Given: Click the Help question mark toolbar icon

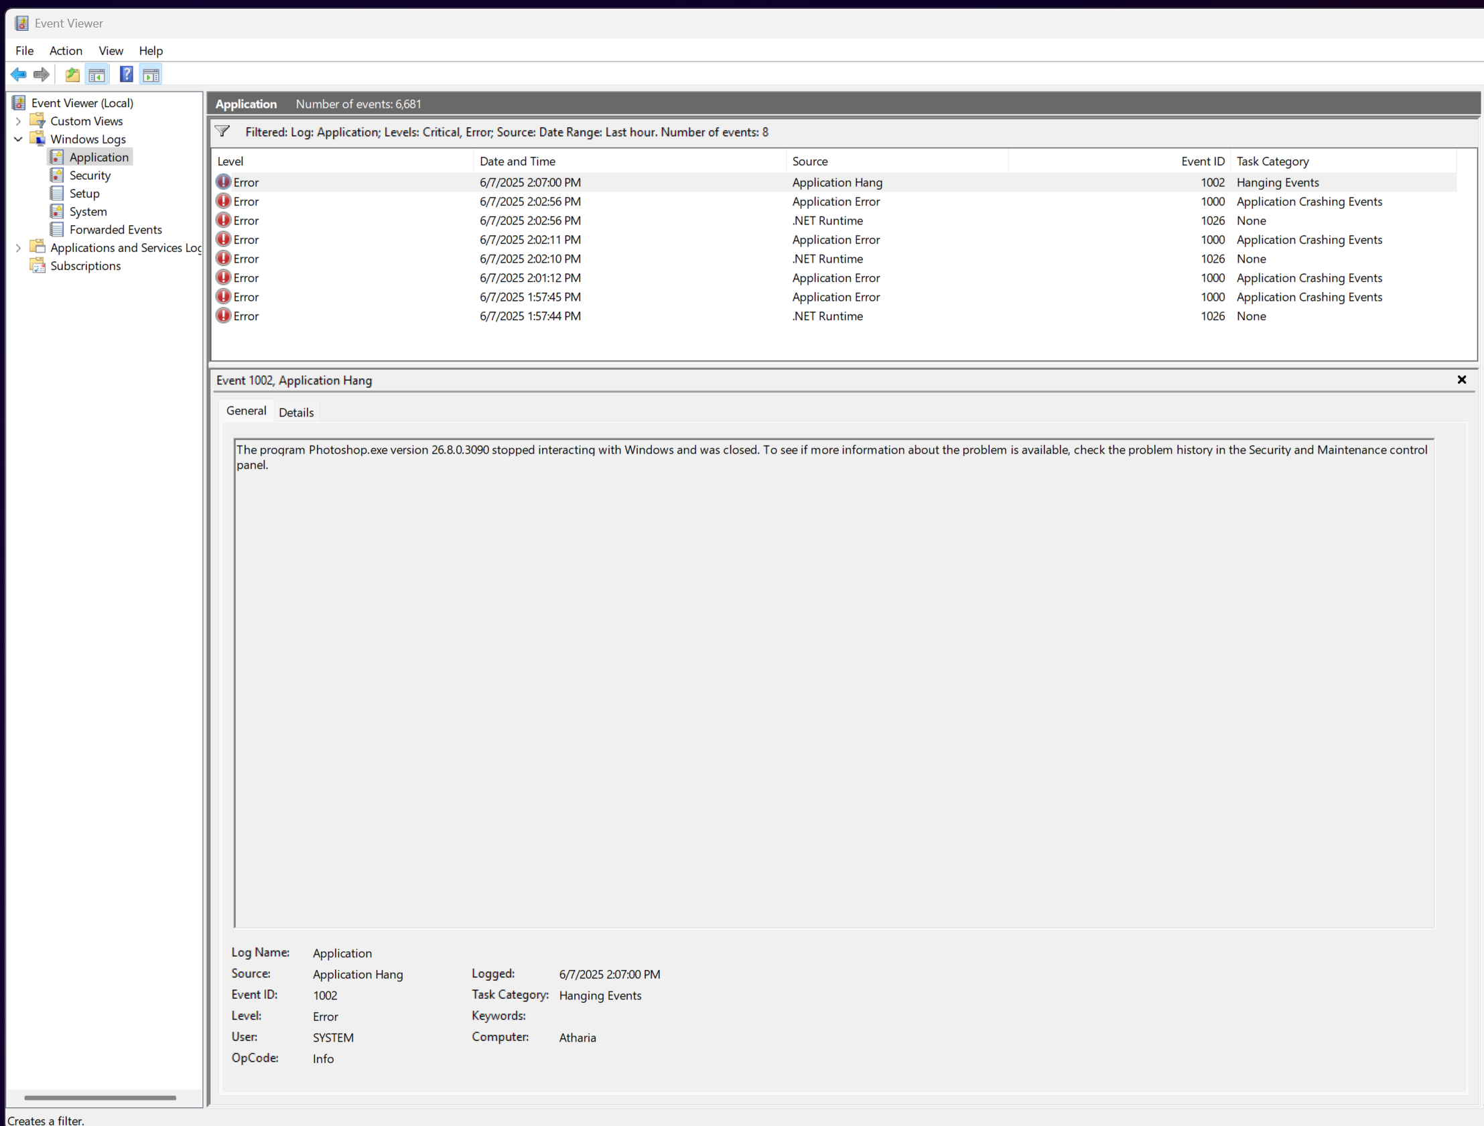Looking at the screenshot, I should [x=126, y=74].
